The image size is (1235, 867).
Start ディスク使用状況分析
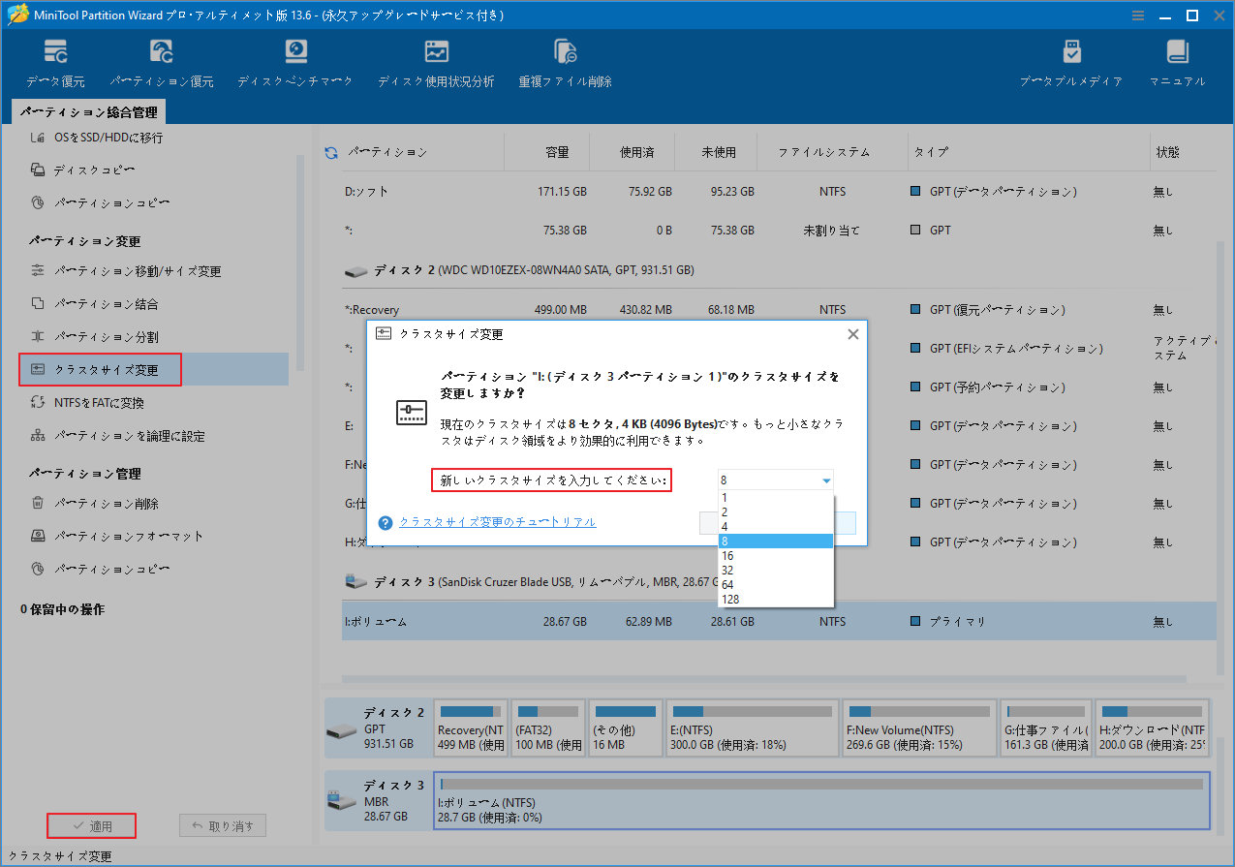[436, 64]
